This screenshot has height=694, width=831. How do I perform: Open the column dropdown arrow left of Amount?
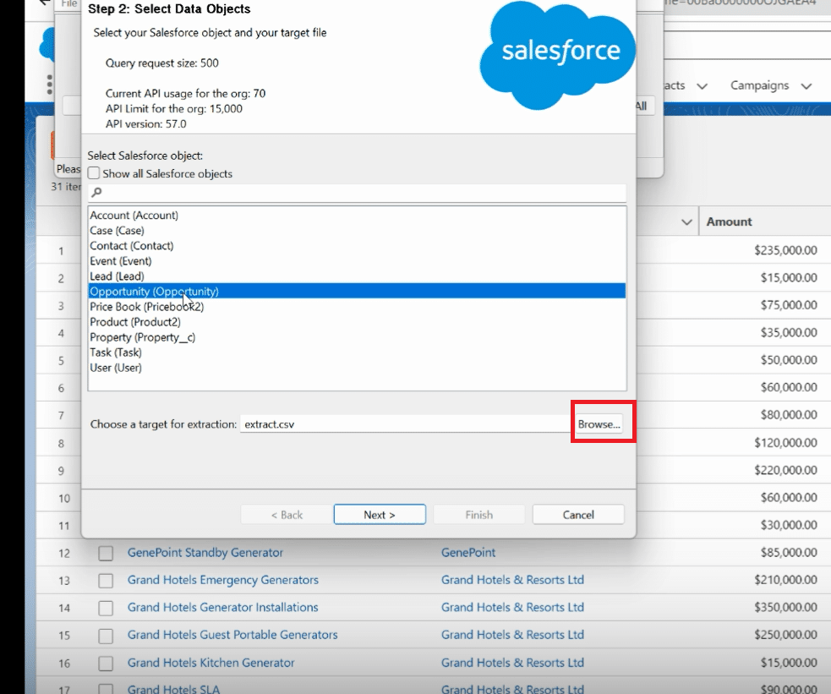(686, 222)
